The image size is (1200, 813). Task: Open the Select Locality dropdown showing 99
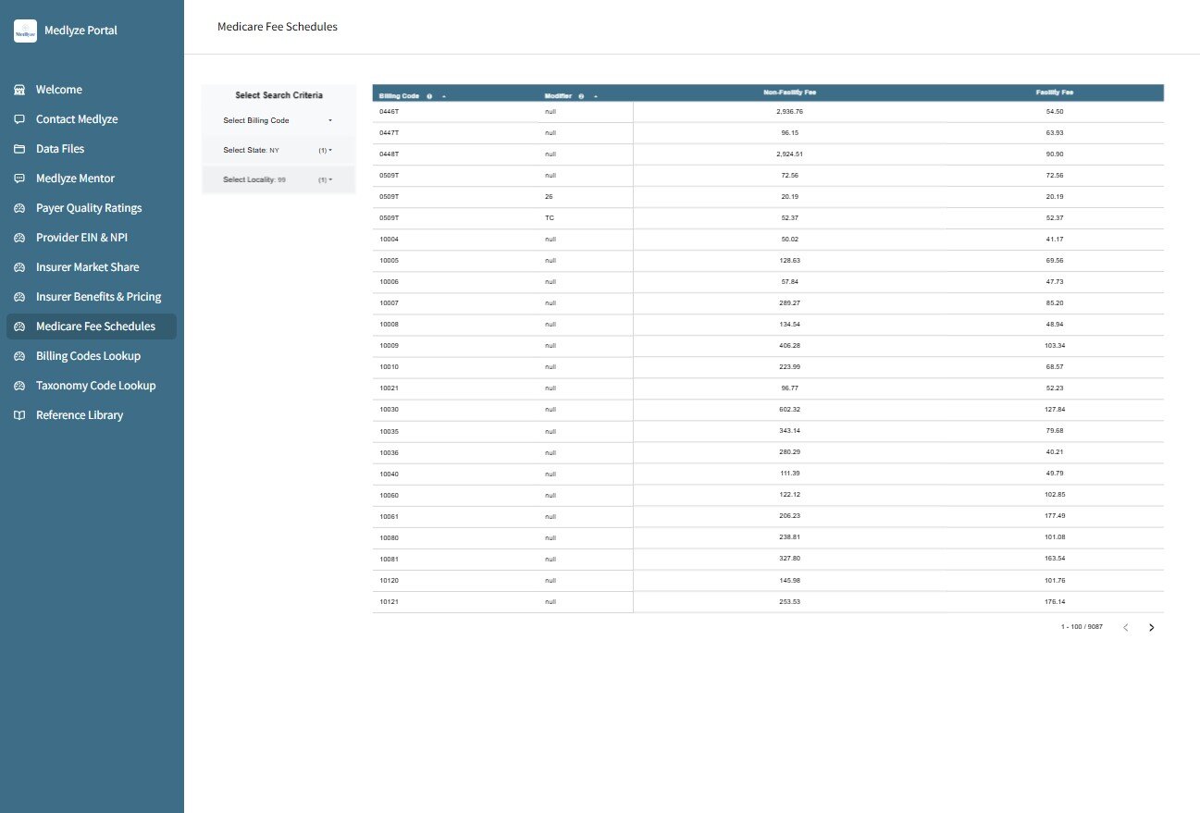278,179
